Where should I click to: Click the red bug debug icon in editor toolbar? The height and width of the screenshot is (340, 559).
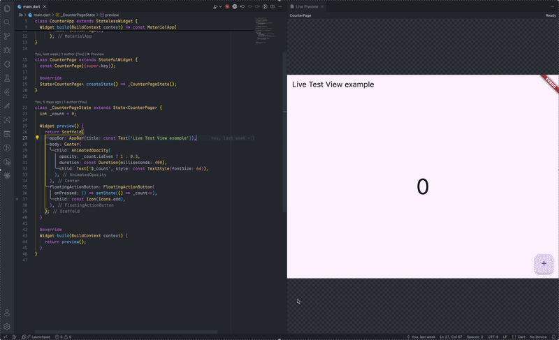coord(227,6)
